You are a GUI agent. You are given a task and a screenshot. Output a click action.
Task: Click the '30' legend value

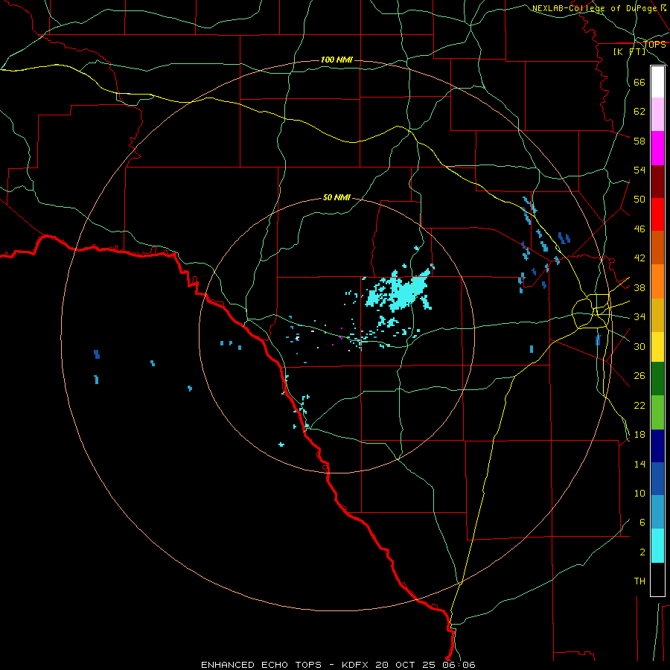(639, 346)
